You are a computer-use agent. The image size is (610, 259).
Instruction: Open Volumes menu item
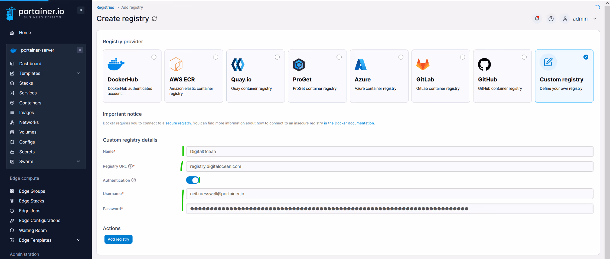tap(28, 132)
